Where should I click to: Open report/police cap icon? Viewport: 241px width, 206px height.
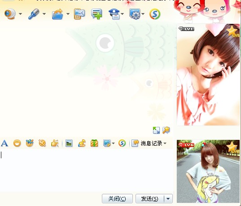[114, 14]
